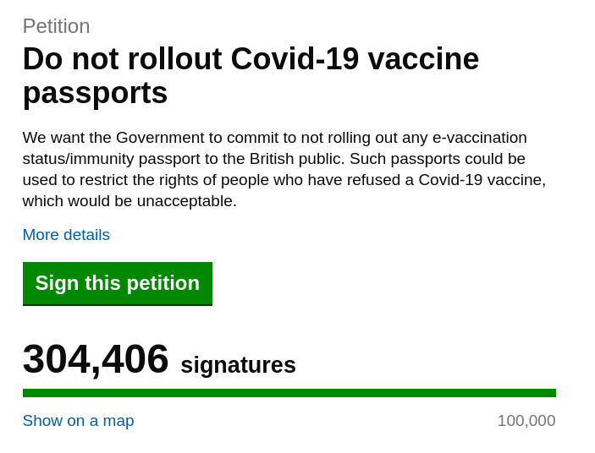Screen dimensions: 595x453
Task: Open Show on a map link
Action: [78, 421]
